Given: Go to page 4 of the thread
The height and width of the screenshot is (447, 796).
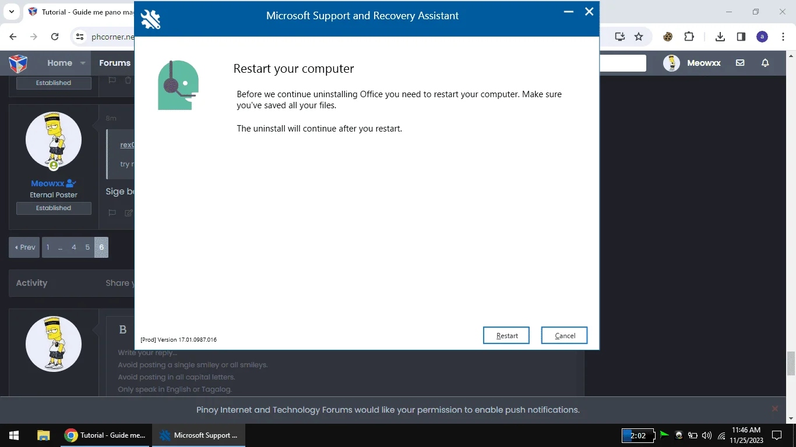Looking at the screenshot, I should pyautogui.click(x=74, y=247).
